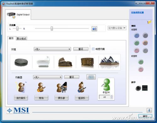Screen dimensions: 157x123
Task: Switch to the default format tab
Action: click(x=21, y=38)
